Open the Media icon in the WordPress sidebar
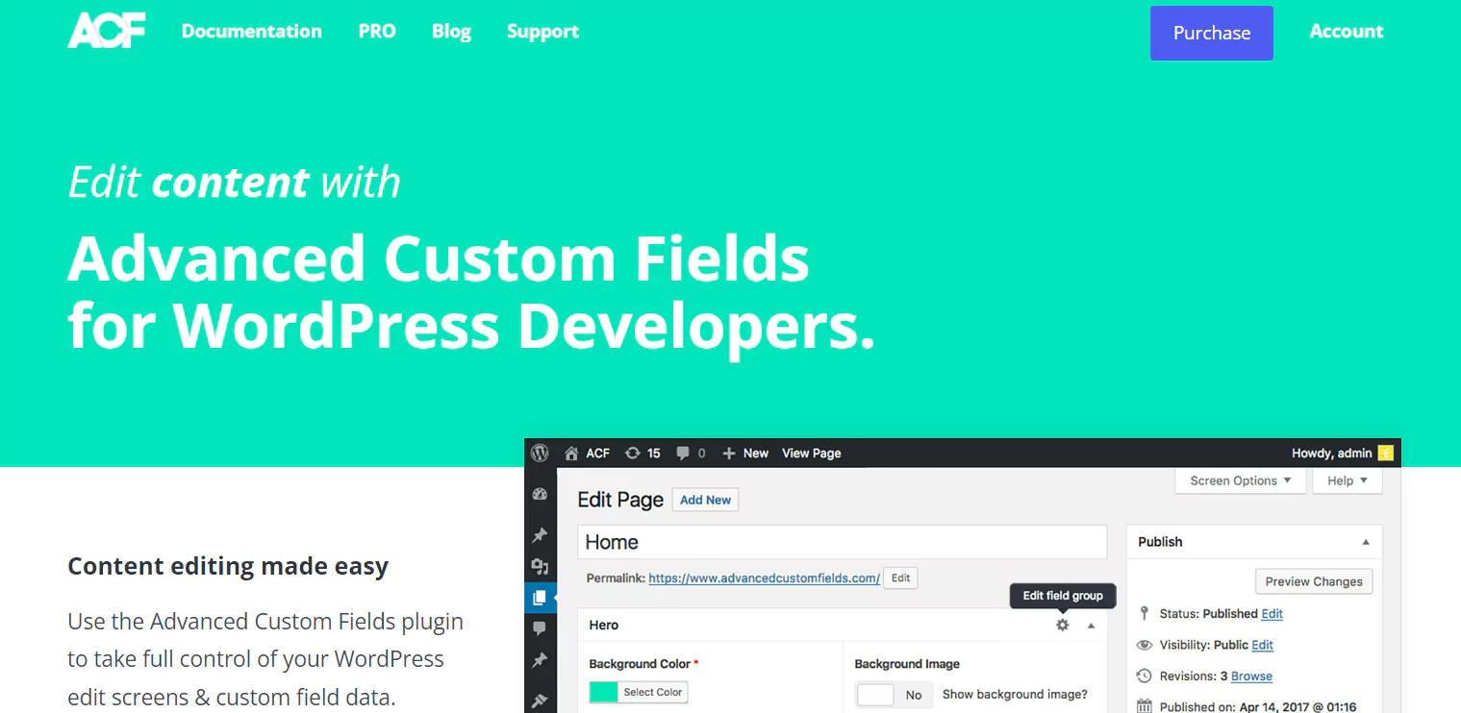The height and width of the screenshot is (713, 1461). pyautogui.click(x=540, y=566)
